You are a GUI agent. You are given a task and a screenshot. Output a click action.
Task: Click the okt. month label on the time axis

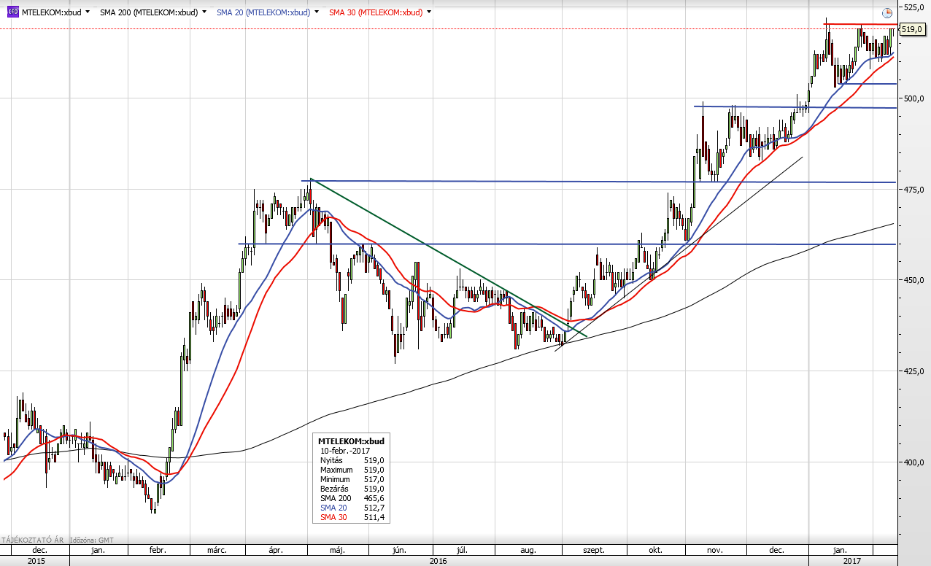(655, 550)
